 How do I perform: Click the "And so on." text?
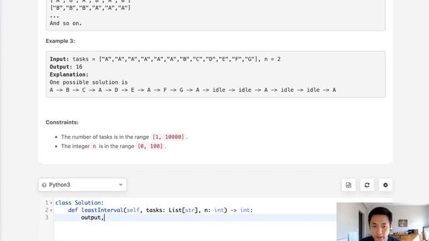tap(66, 23)
